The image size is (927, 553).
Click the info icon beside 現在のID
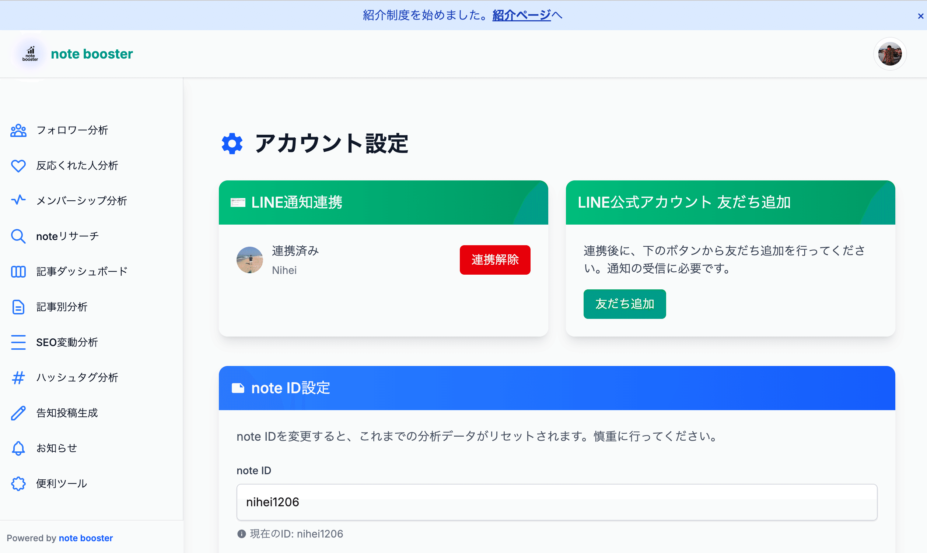click(242, 534)
